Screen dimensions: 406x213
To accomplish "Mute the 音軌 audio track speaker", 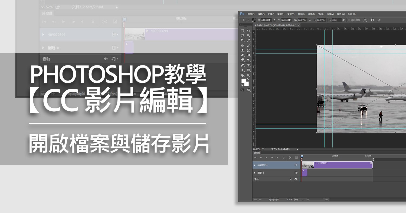I will [291, 179].
